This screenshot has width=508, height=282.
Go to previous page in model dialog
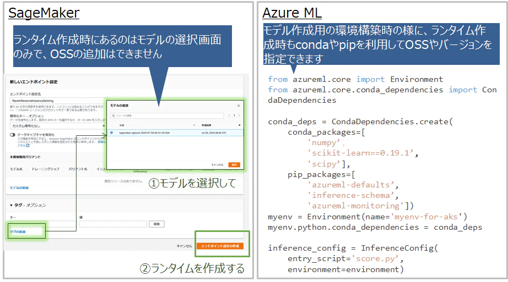coord(229,115)
